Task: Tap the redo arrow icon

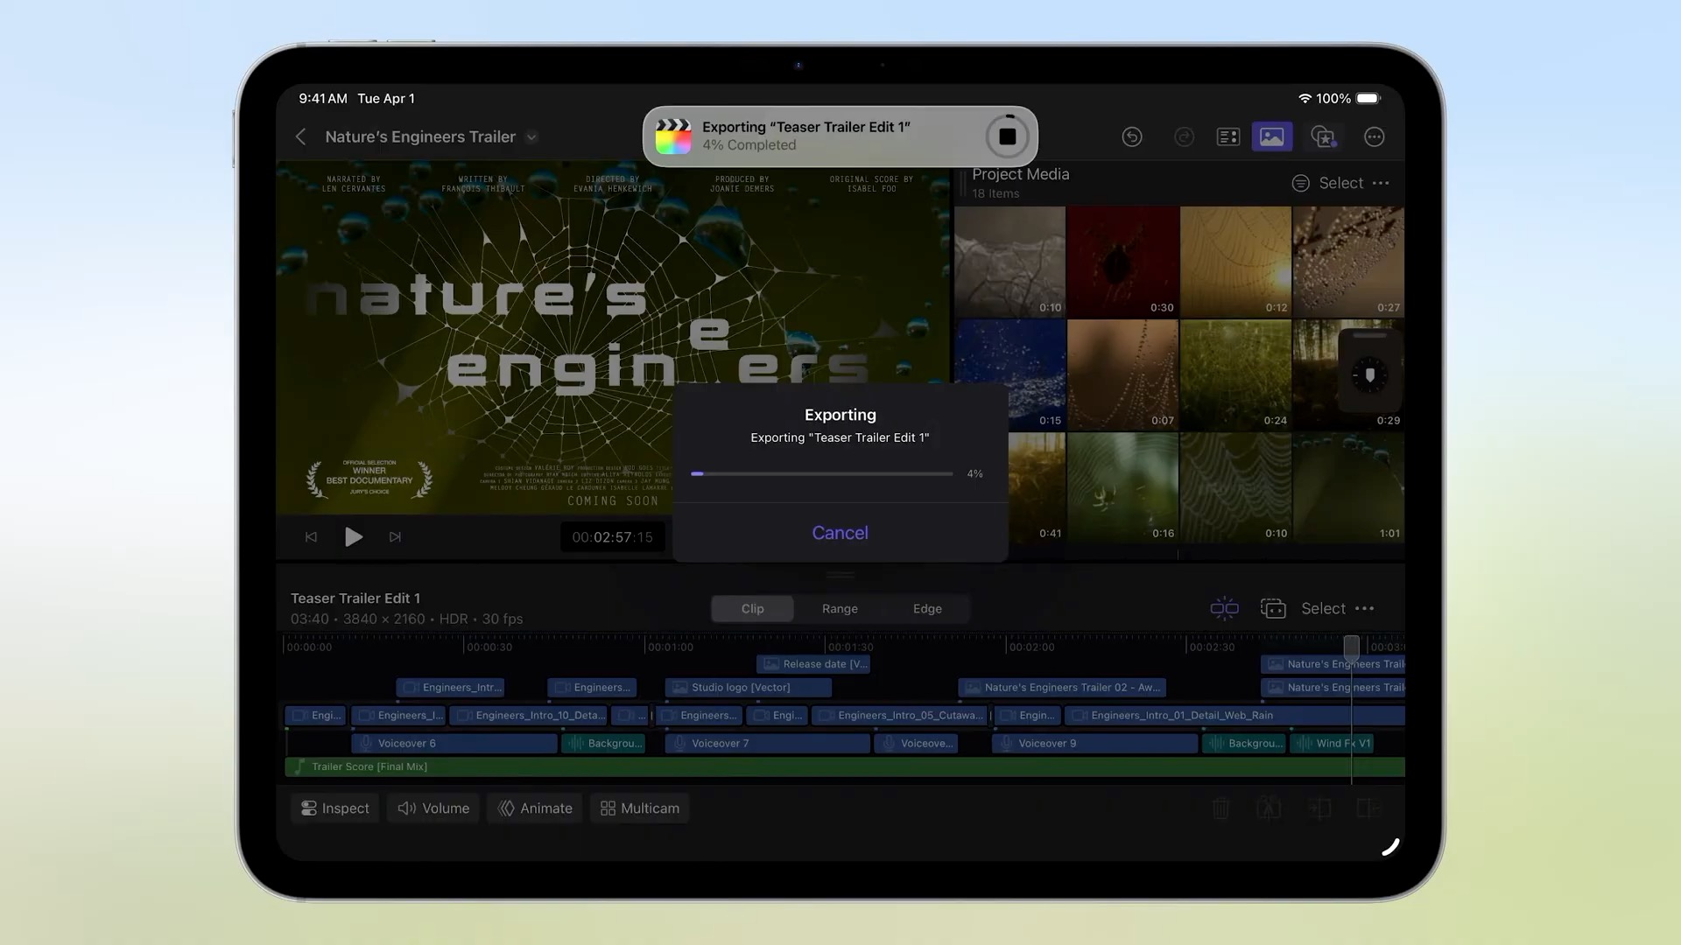Action: pyautogui.click(x=1184, y=136)
